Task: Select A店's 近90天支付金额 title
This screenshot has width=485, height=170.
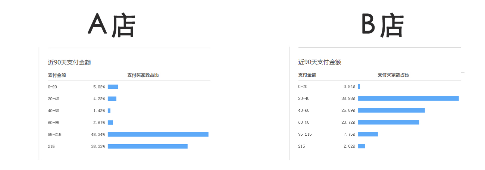Action: point(69,62)
